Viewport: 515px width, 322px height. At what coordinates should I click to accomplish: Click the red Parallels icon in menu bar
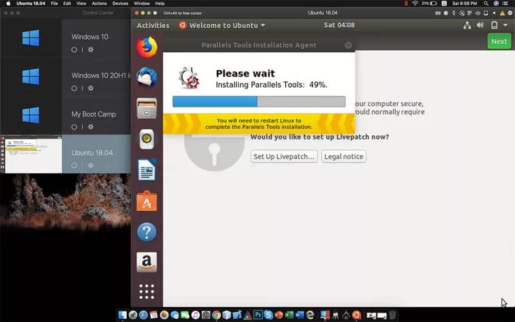click(x=406, y=3)
